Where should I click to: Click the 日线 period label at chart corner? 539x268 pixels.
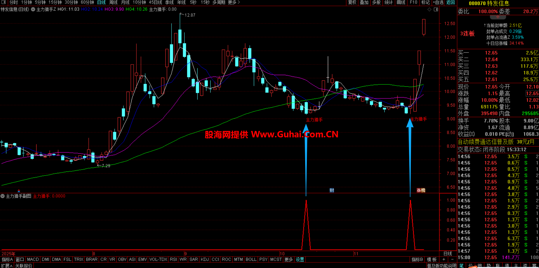click(x=447, y=254)
